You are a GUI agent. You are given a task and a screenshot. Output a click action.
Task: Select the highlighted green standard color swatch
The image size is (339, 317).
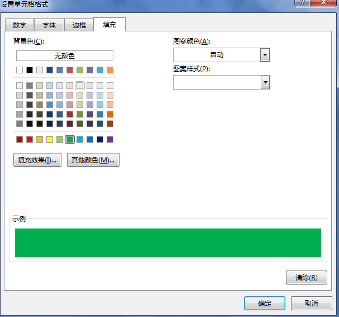[x=70, y=139]
